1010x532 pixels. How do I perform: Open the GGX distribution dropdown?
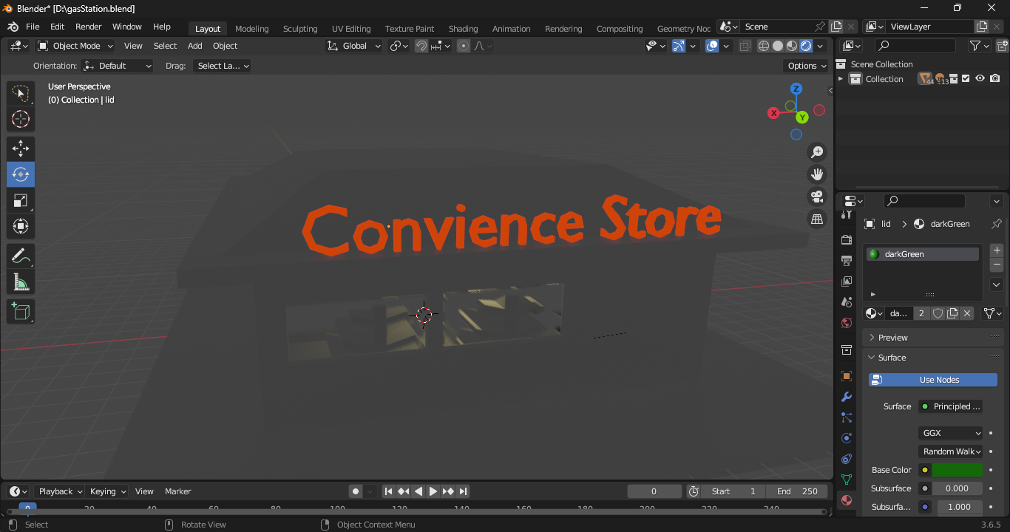click(952, 433)
